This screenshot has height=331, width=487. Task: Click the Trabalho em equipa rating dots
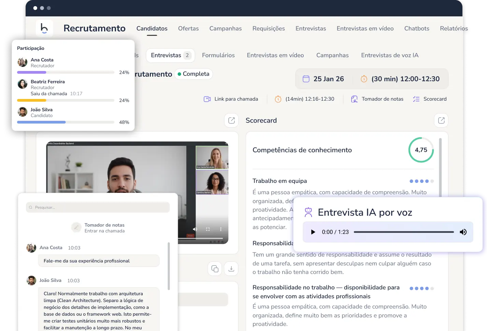click(x=421, y=181)
